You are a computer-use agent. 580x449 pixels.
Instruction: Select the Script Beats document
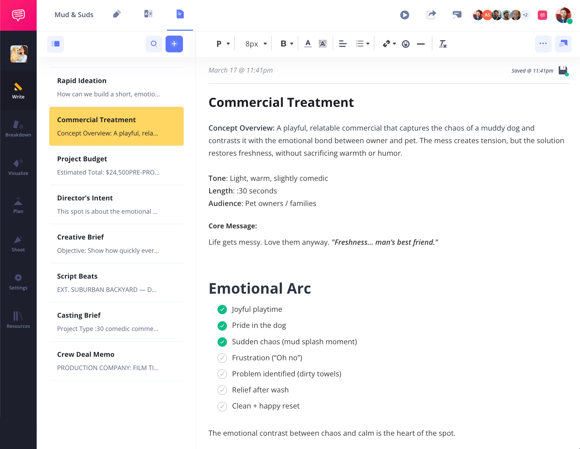point(116,282)
